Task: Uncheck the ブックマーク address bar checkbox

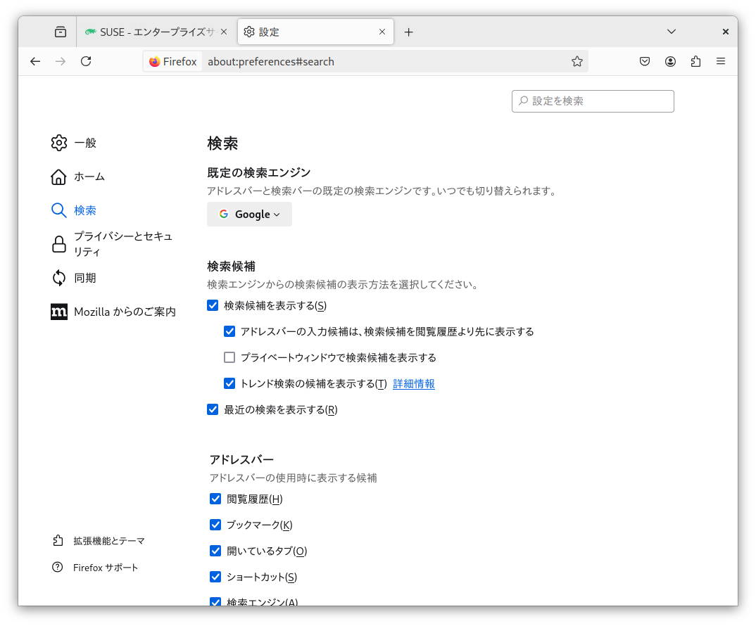Action: 215,525
